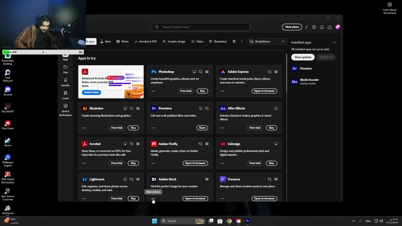Screen dimensions: 402x226
Task: Open the Files sidebar section
Action: click(65, 69)
